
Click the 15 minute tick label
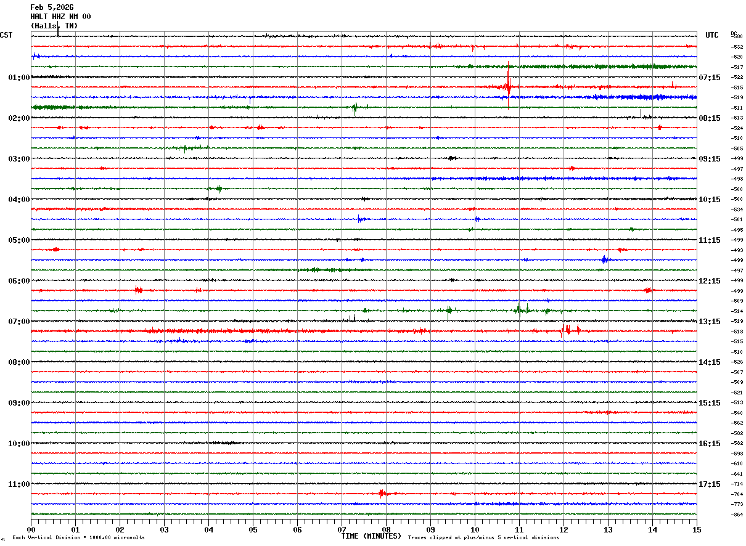click(x=697, y=529)
